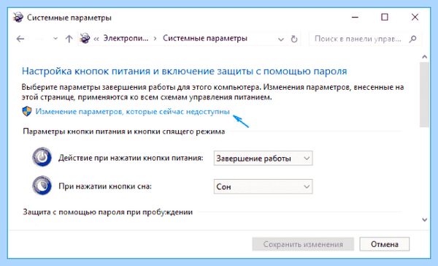Minimize the window
The width and height of the screenshot is (438, 266).
[355, 18]
